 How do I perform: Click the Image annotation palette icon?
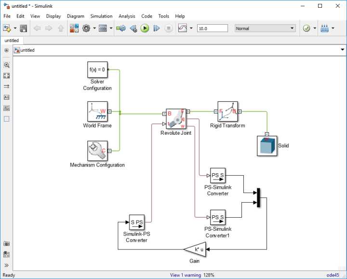(6, 108)
